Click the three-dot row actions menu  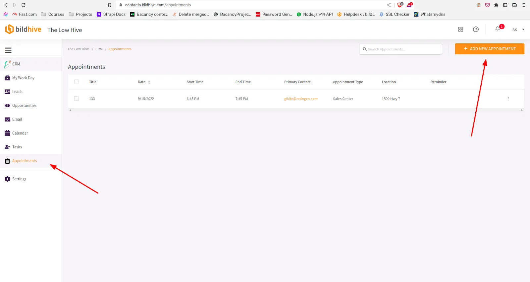[508, 99]
